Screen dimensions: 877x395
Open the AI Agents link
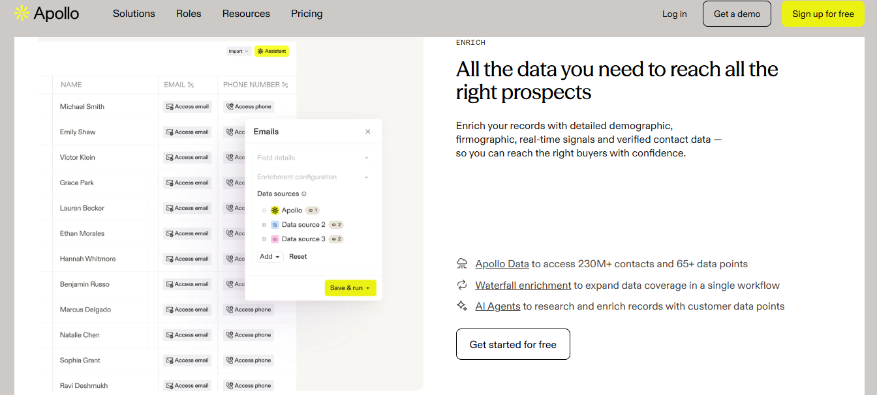(498, 306)
